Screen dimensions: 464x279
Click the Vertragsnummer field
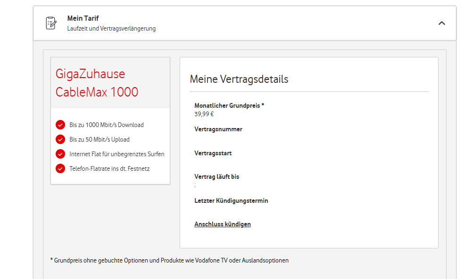coord(218,129)
